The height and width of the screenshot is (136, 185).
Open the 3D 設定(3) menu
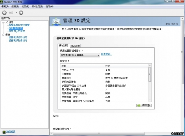click(x=37, y=6)
